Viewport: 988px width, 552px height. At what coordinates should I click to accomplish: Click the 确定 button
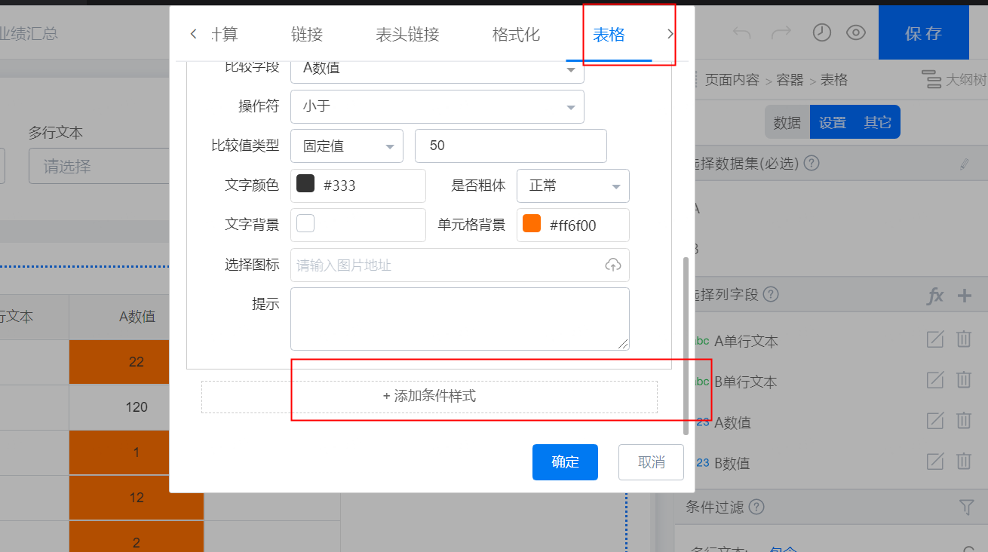(x=565, y=462)
